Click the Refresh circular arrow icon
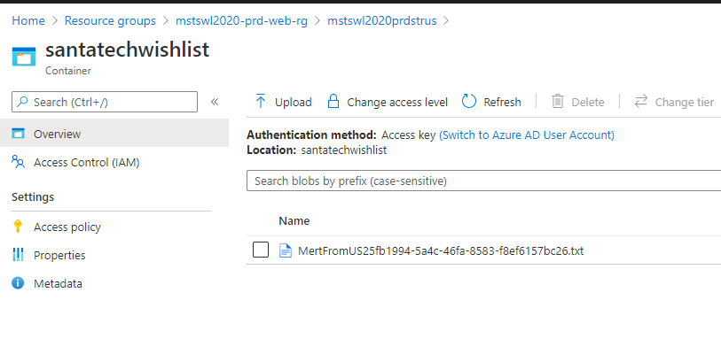Image resolution: width=721 pixels, height=354 pixels. click(470, 102)
